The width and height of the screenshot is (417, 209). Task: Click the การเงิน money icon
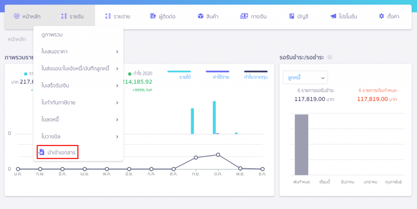pos(244,17)
